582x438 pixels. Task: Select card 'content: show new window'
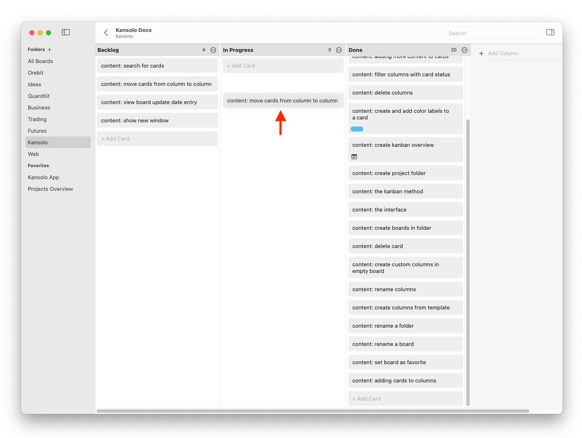[x=158, y=120]
